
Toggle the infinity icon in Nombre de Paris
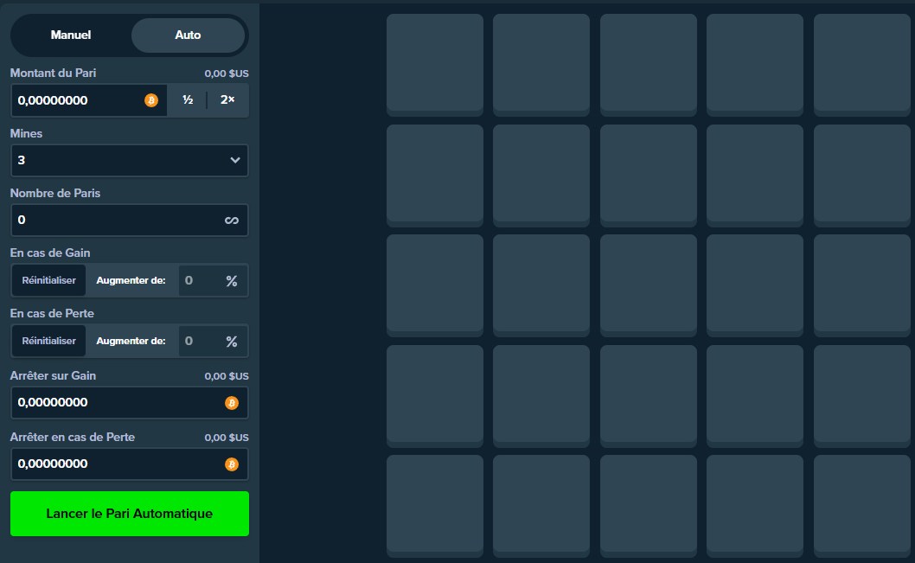231,221
